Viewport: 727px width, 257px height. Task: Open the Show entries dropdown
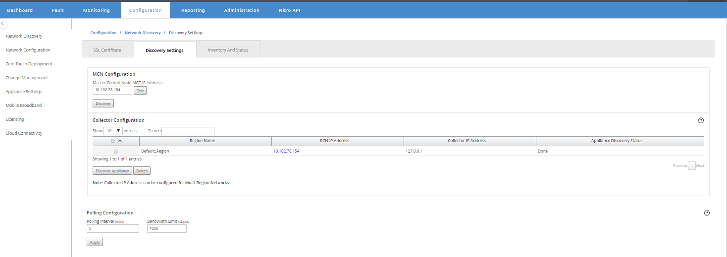click(x=113, y=131)
